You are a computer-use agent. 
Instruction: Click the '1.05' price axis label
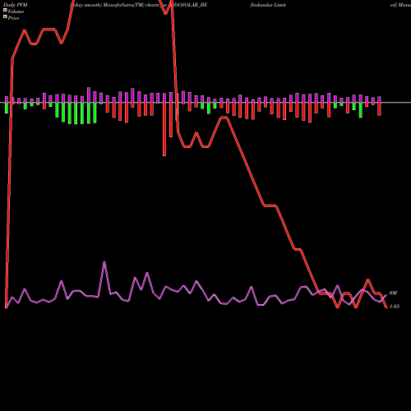(x=395, y=307)
